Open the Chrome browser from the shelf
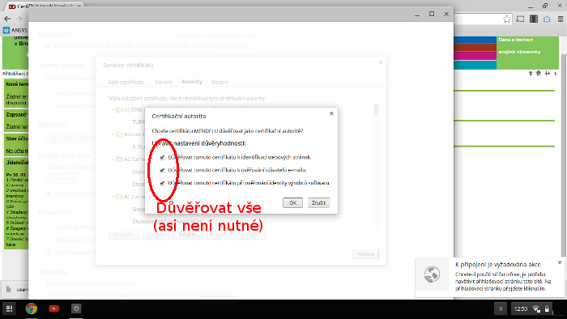The height and width of the screenshot is (319, 567). (32, 308)
